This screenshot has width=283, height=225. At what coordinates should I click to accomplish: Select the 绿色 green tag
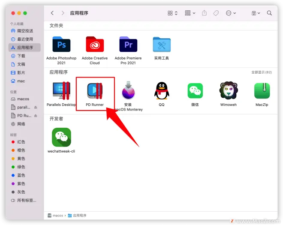point(24,167)
